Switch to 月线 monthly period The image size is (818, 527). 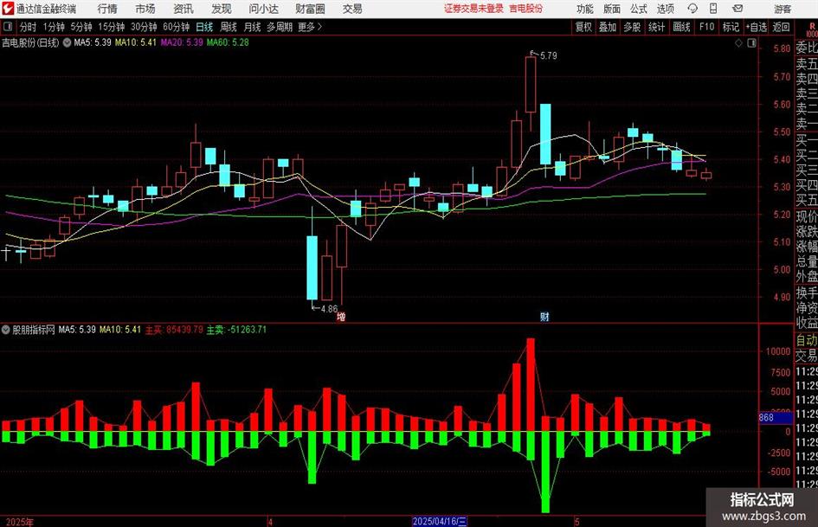click(x=253, y=27)
